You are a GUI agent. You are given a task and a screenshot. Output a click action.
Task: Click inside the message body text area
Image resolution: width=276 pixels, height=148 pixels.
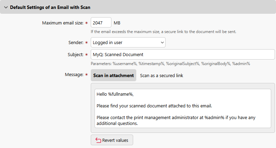(183, 108)
